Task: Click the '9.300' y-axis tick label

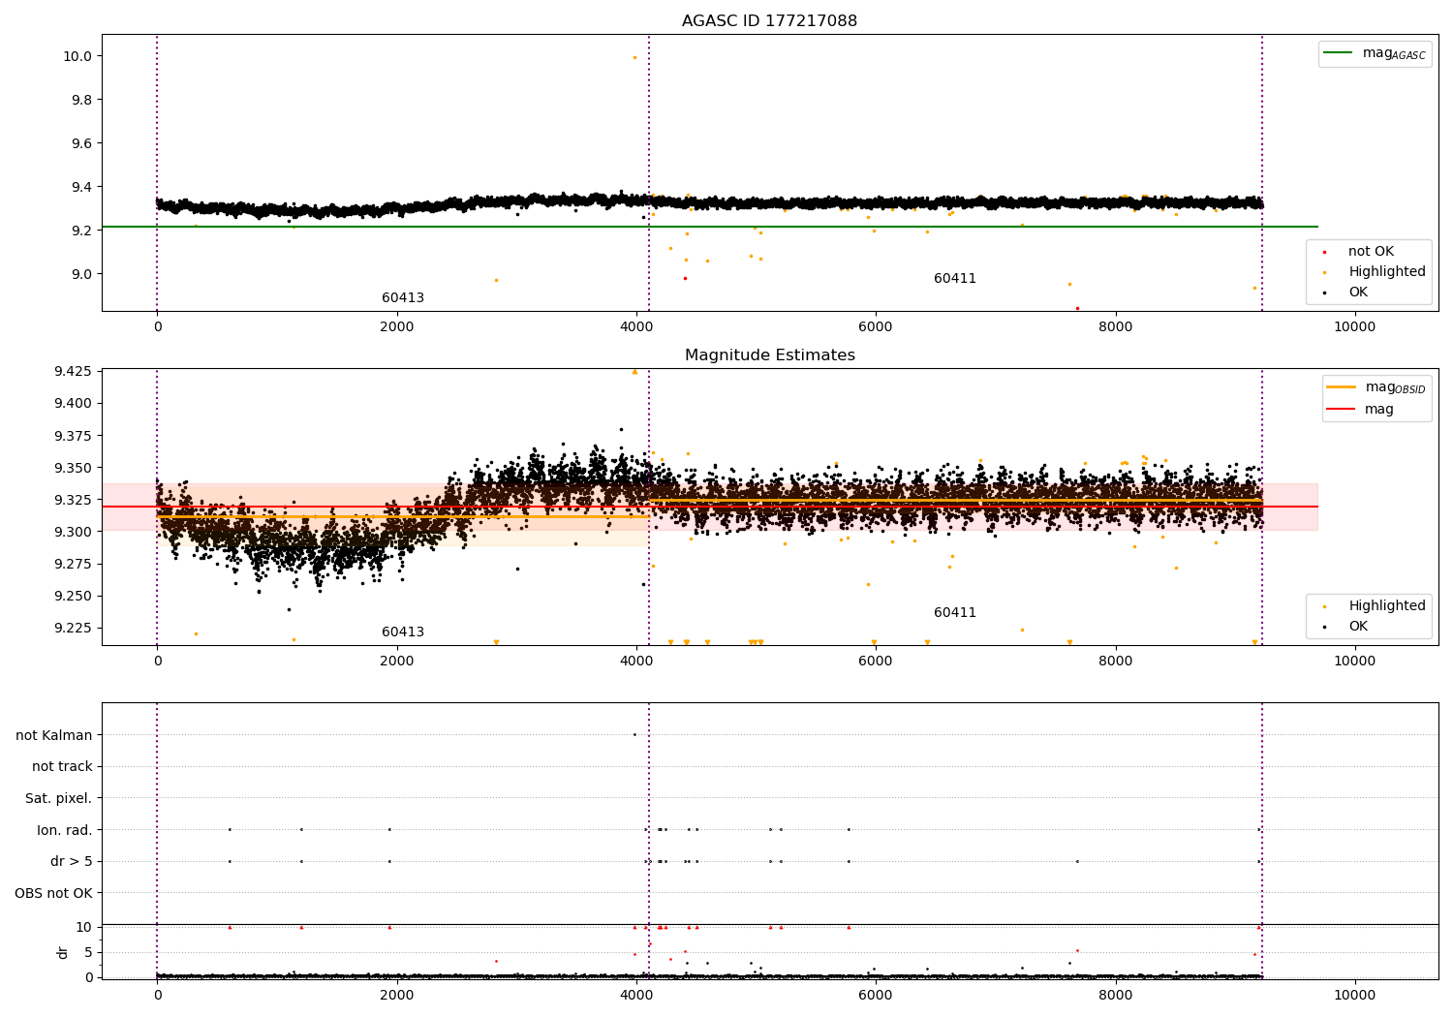Action: pos(74,532)
